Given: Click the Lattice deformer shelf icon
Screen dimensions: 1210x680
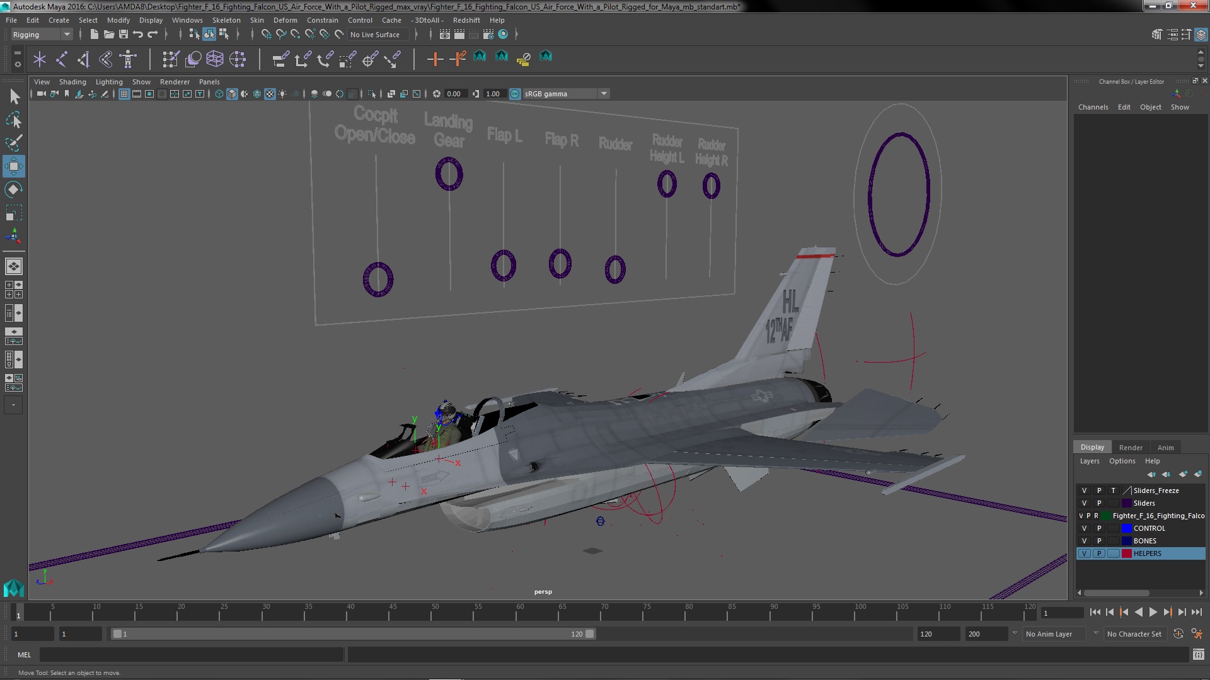Looking at the screenshot, I should point(215,59).
